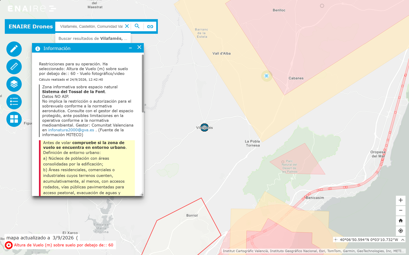This screenshot has height=255, width=409.
Task: Click the Benlloc town label
Action: [279, 10]
